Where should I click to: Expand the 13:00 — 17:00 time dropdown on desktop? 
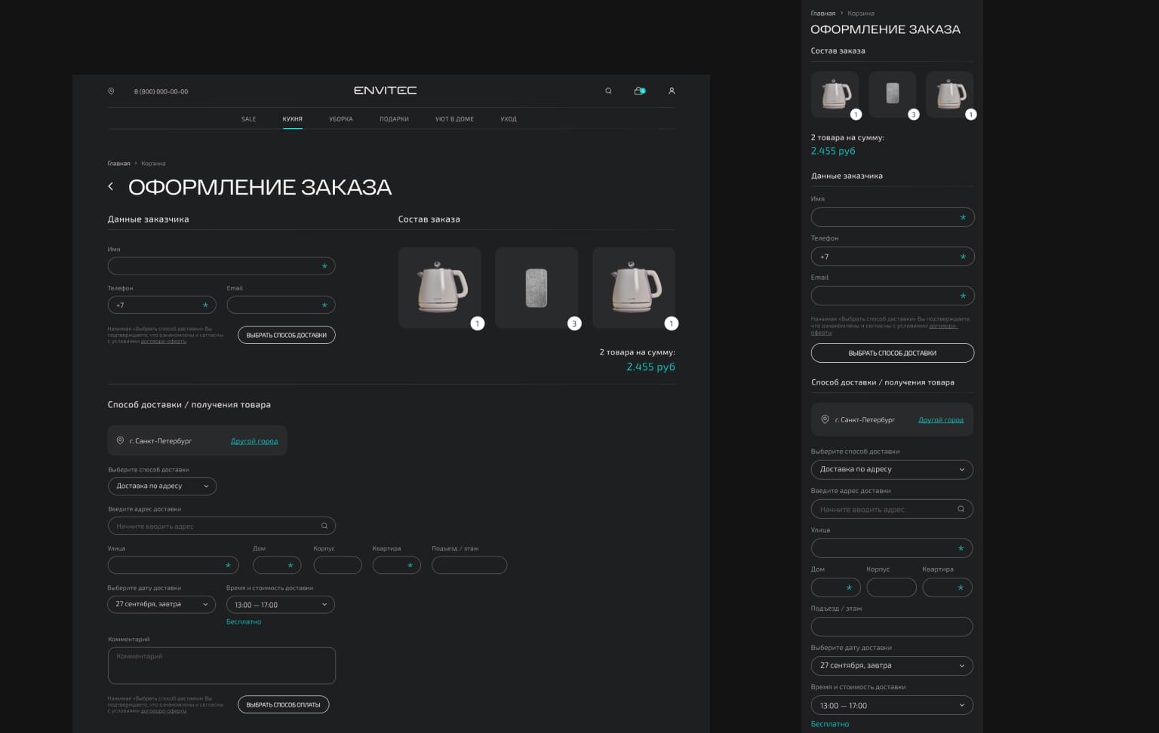coord(280,605)
